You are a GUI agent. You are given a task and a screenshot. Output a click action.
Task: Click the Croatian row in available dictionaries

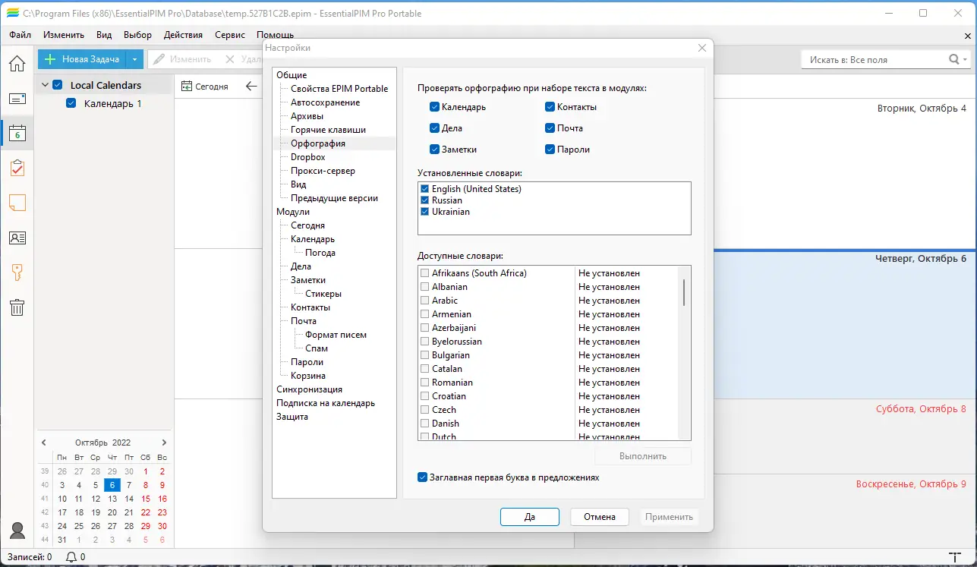[x=548, y=396]
